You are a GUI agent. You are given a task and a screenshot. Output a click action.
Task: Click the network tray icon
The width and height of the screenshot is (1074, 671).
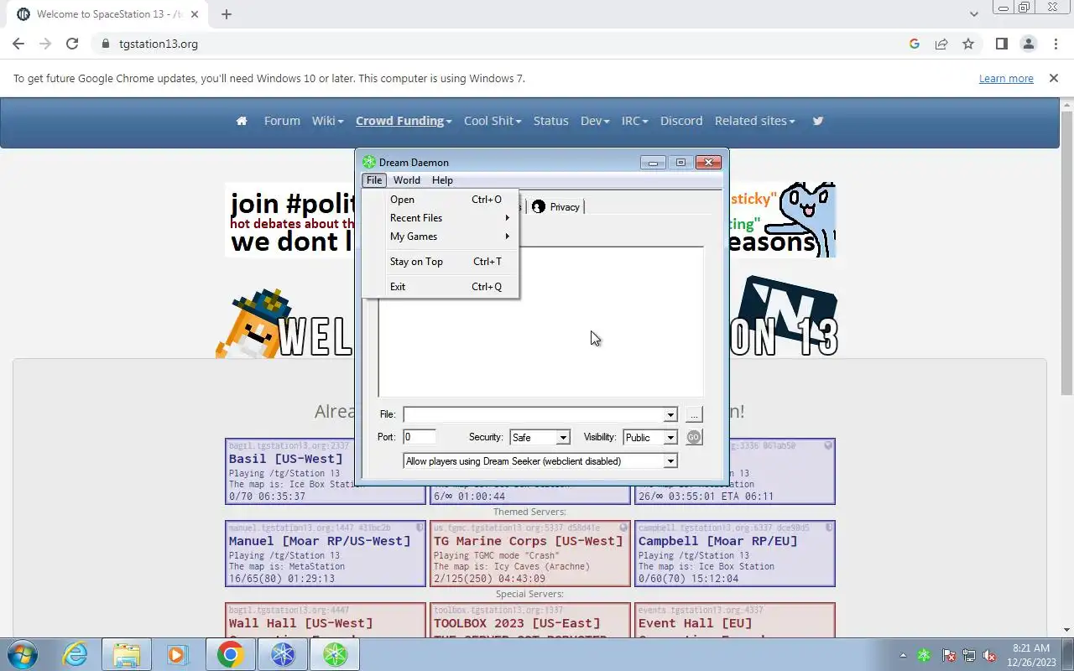tap(969, 655)
